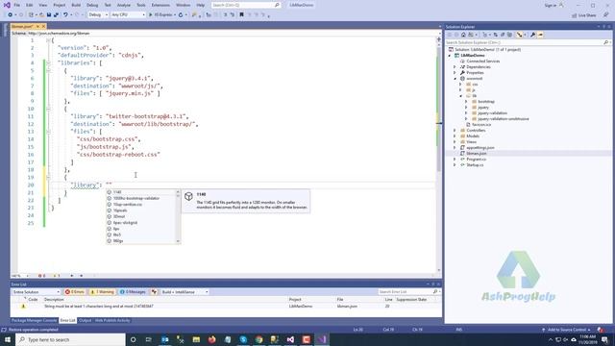
Task: Switch to Web Publish Activity tab
Action: 112,320
